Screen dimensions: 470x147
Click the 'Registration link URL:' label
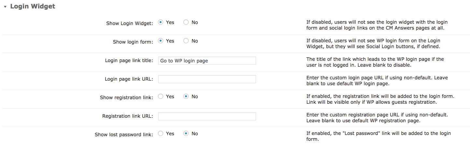pos(128,116)
